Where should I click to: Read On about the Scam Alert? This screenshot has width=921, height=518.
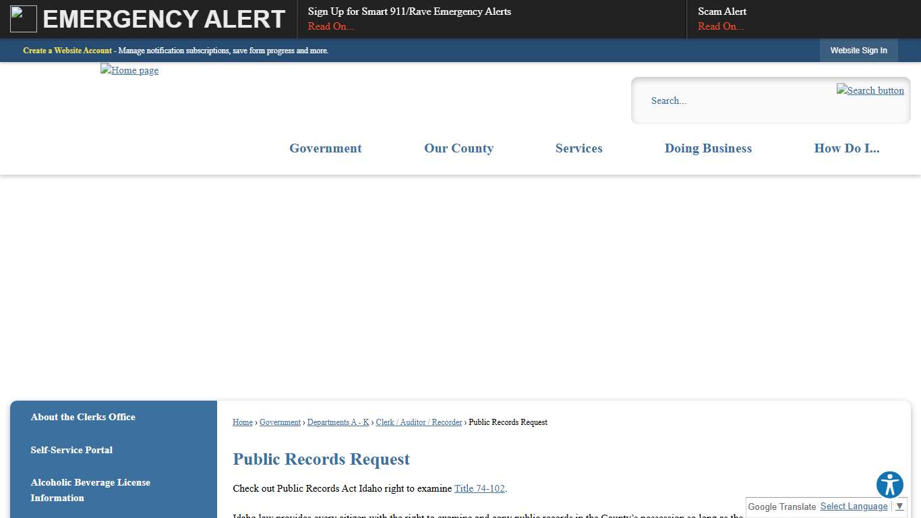pyautogui.click(x=721, y=26)
